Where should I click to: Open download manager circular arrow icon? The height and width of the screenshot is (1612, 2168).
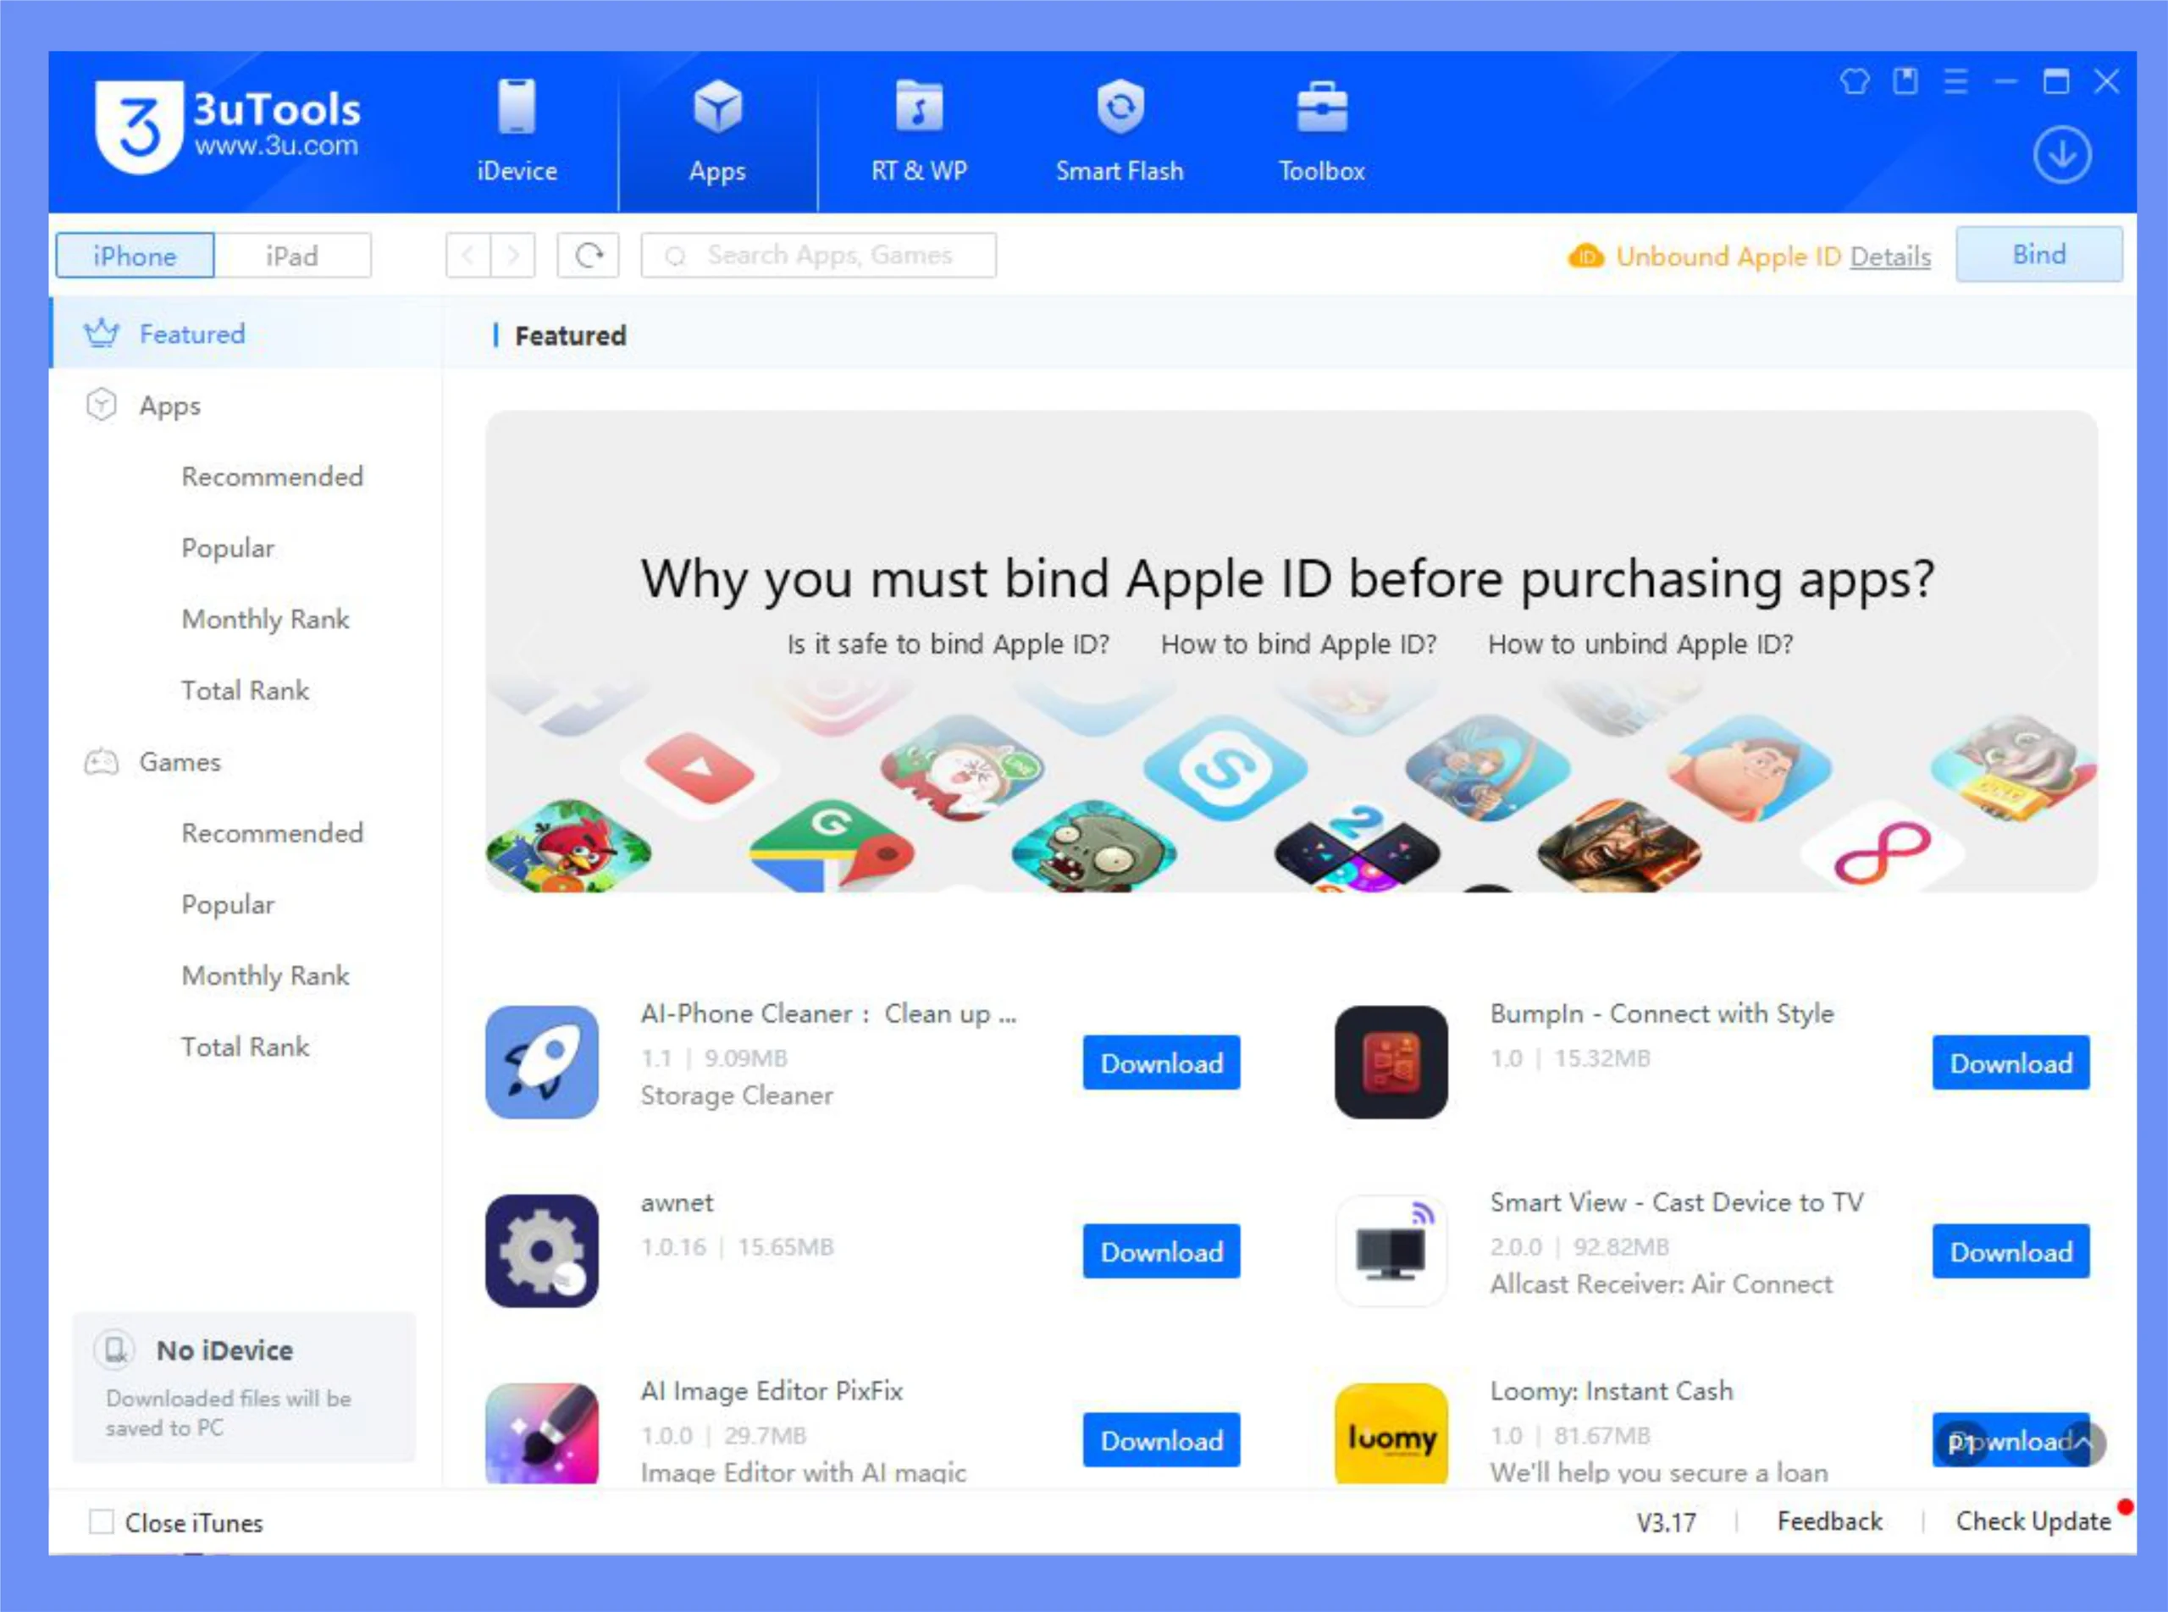(2061, 154)
